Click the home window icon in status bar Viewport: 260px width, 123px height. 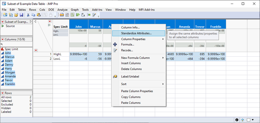tap(242, 120)
